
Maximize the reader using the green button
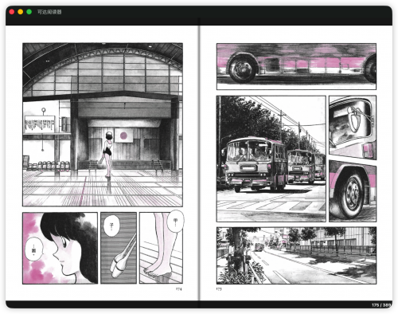[x=29, y=12]
